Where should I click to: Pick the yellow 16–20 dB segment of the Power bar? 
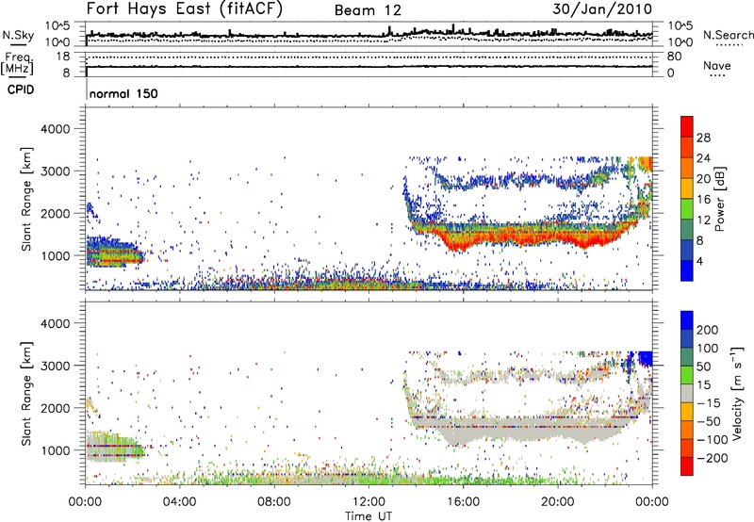tap(687, 188)
